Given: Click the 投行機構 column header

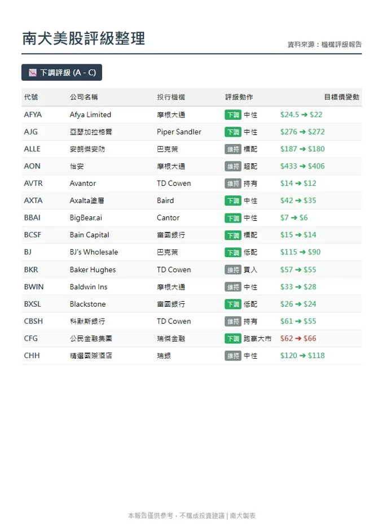Looking at the screenshot, I should click(x=171, y=97).
